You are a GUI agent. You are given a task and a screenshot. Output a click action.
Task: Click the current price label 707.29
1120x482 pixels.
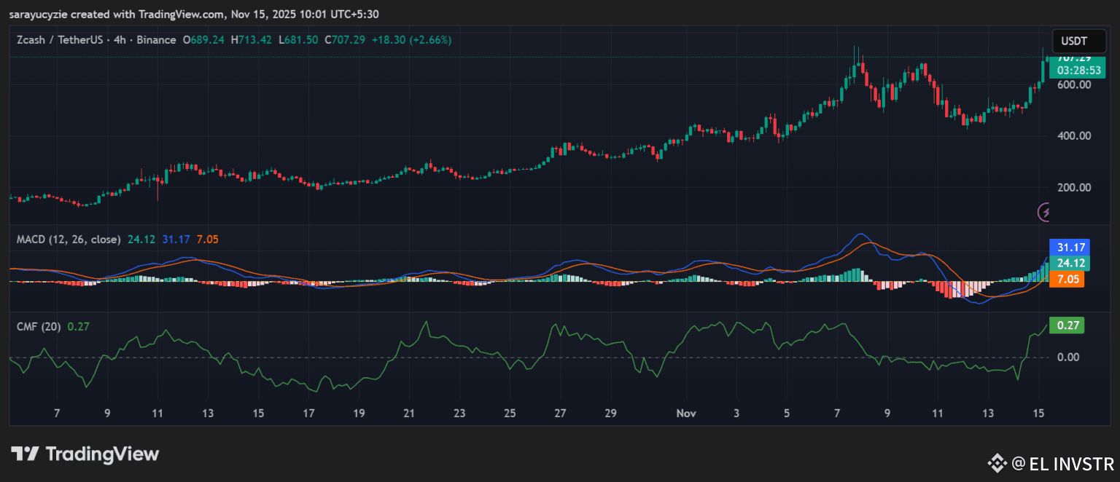[x=1073, y=58]
